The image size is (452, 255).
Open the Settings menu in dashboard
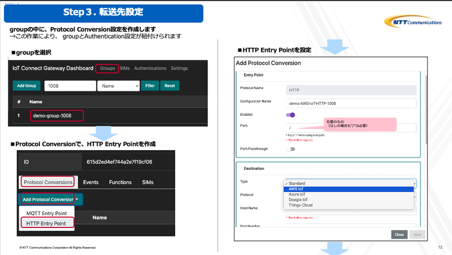coord(179,68)
